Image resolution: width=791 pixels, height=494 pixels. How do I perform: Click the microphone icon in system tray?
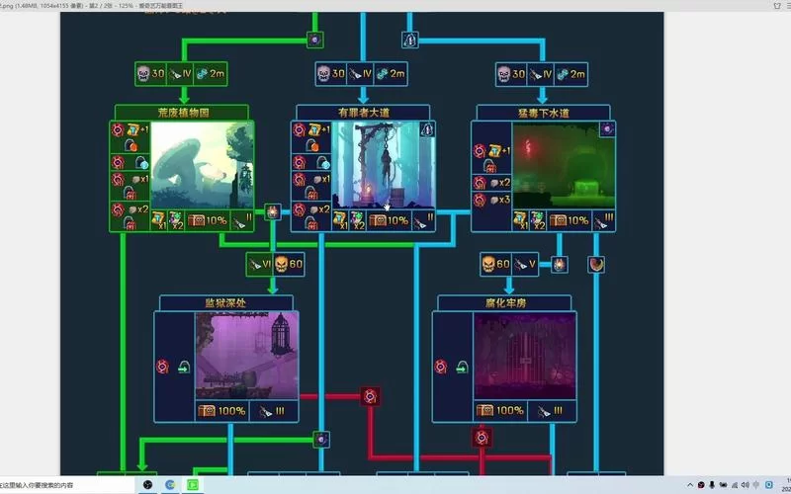(x=712, y=485)
